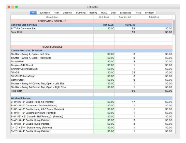Edit unit cost for Trim25

104,73
